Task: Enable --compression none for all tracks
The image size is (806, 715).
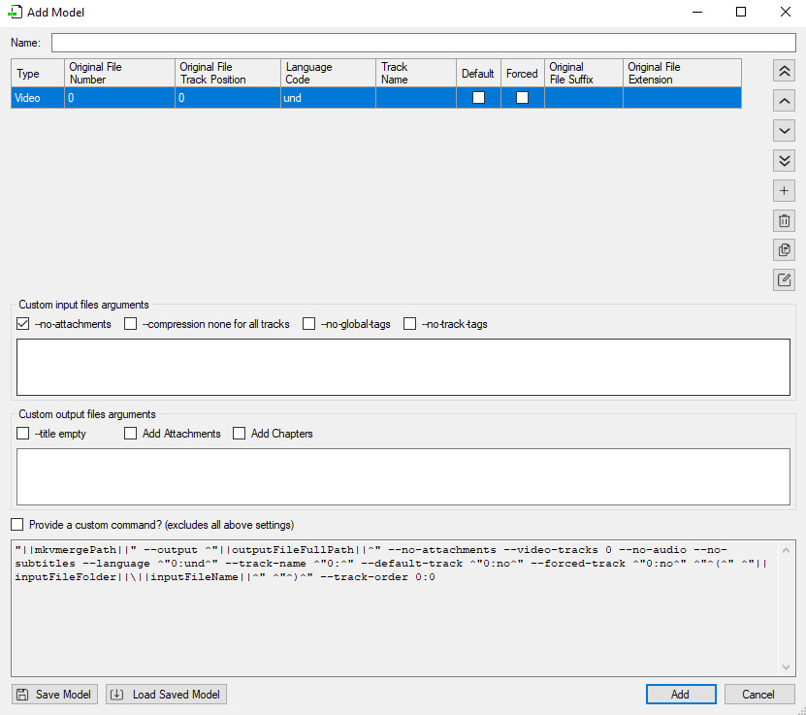Action: pyautogui.click(x=131, y=324)
